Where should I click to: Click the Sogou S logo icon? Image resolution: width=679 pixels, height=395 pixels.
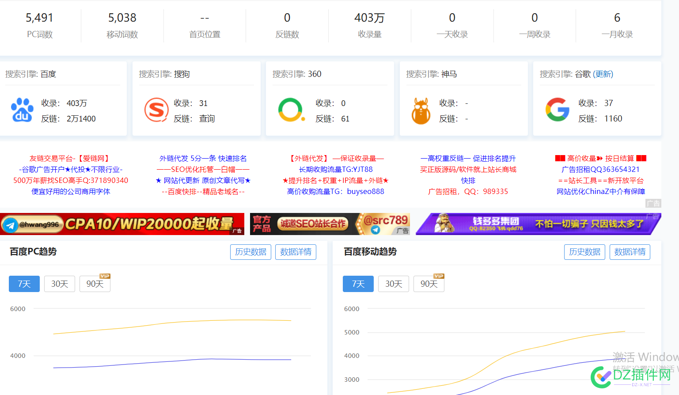pyautogui.click(x=156, y=110)
